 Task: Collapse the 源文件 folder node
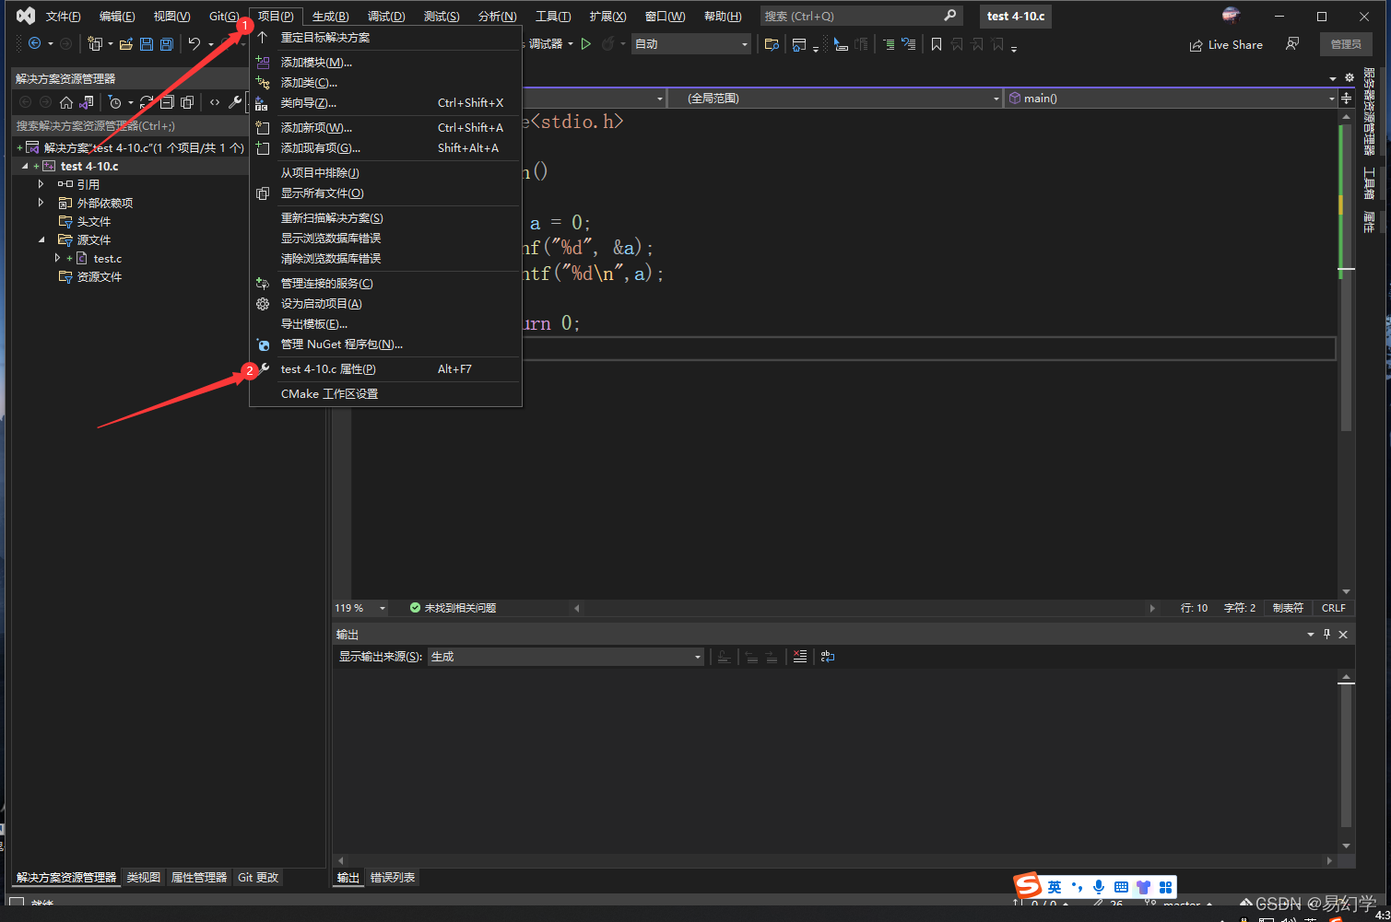click(x=41, y=239)
